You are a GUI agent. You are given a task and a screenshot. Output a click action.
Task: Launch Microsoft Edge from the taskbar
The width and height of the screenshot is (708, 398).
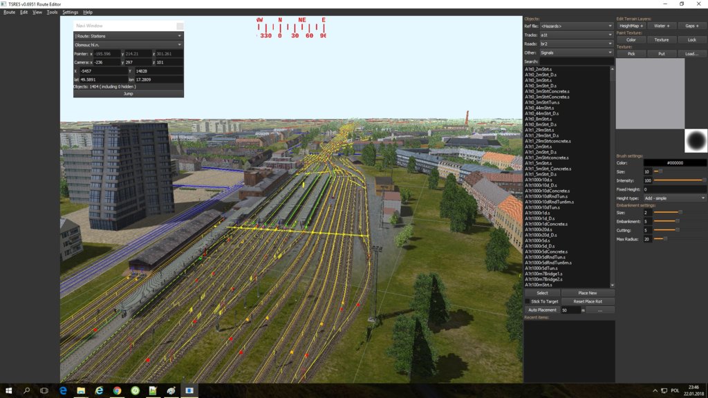coord(63,390)
